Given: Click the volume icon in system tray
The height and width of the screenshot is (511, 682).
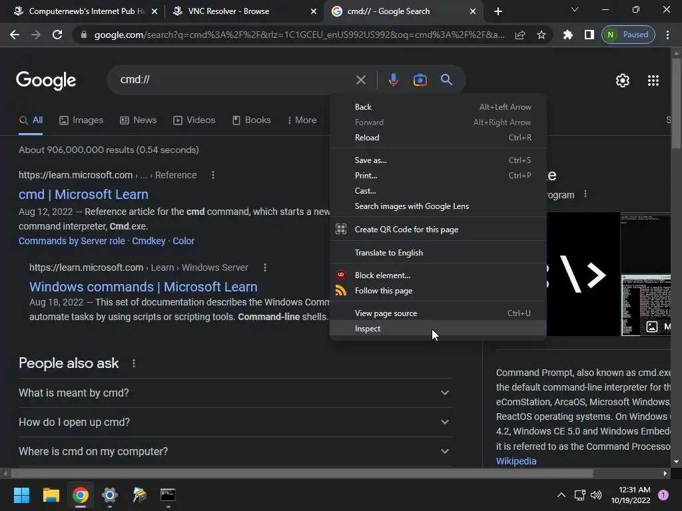Looking at the screenshot, I should 596,495.
